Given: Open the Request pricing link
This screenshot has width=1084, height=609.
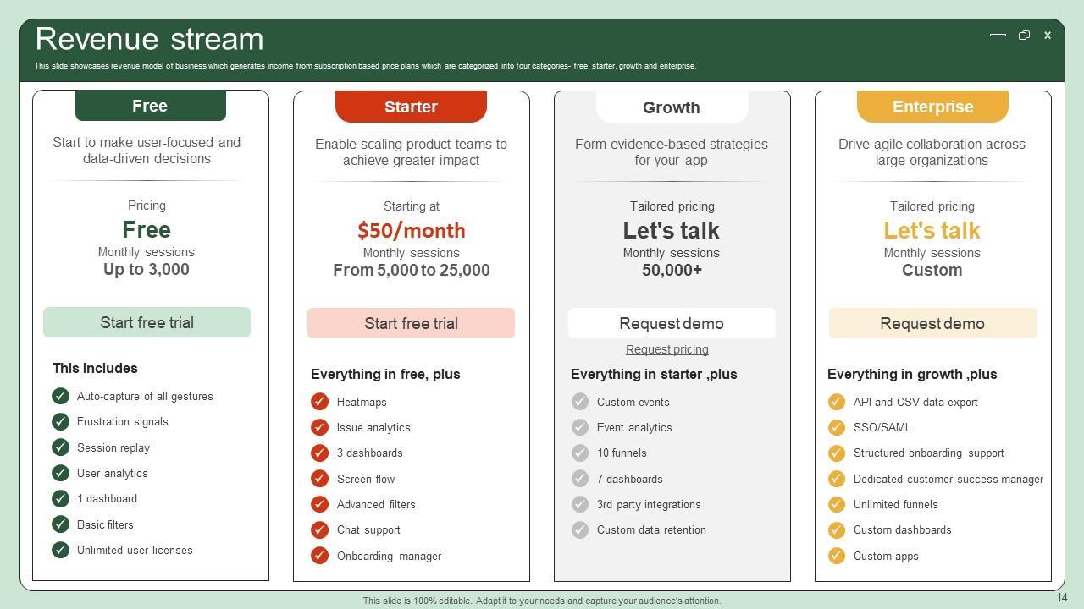Looking at the screenshot, I should tap(667, 349).
